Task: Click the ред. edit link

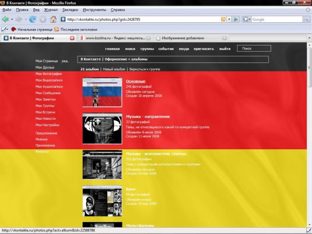Action: coord(65,61)
